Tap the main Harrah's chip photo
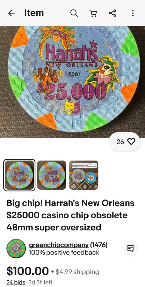This screenshot has width=145, height=287. 72,82
